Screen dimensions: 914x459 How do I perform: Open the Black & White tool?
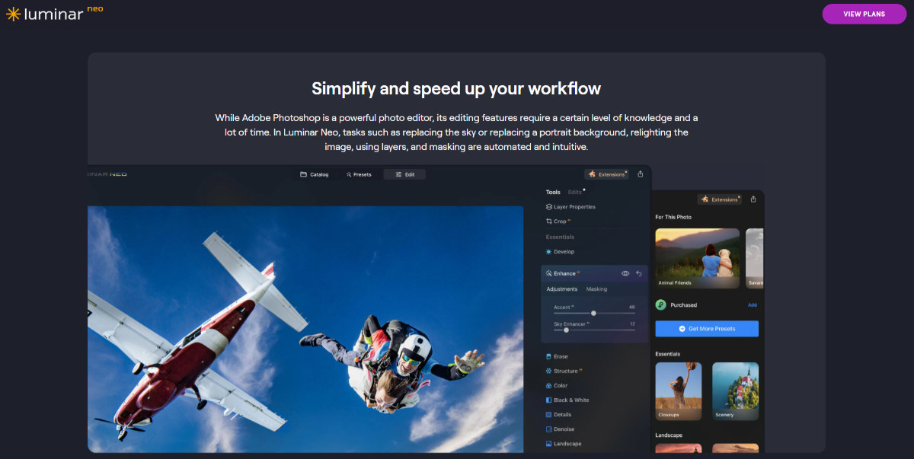click(567, 400)
